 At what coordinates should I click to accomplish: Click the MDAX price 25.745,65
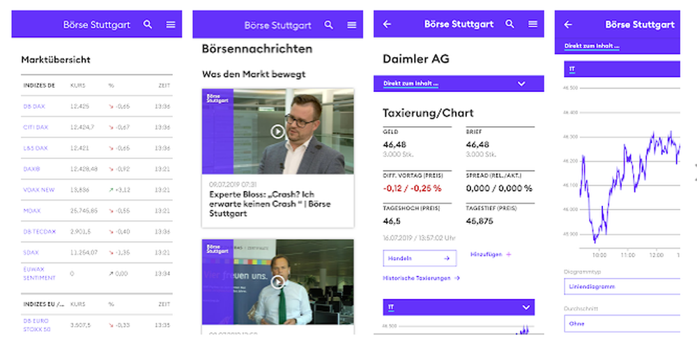84,211
